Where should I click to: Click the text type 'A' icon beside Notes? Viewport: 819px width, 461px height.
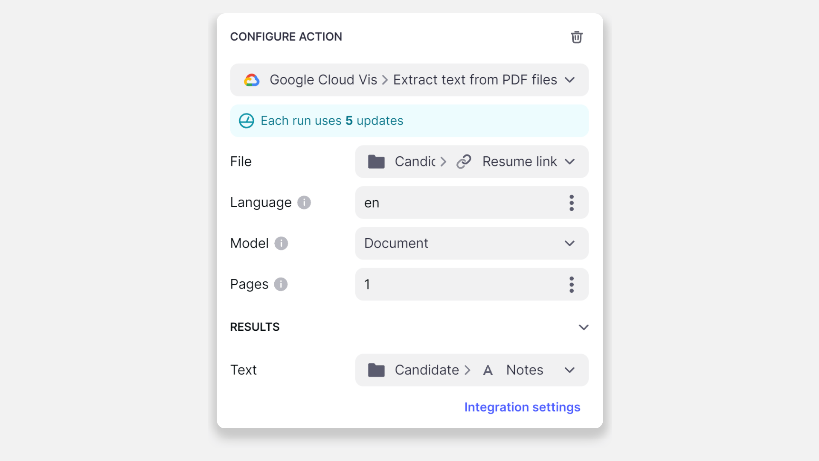[x=488, y=370]
